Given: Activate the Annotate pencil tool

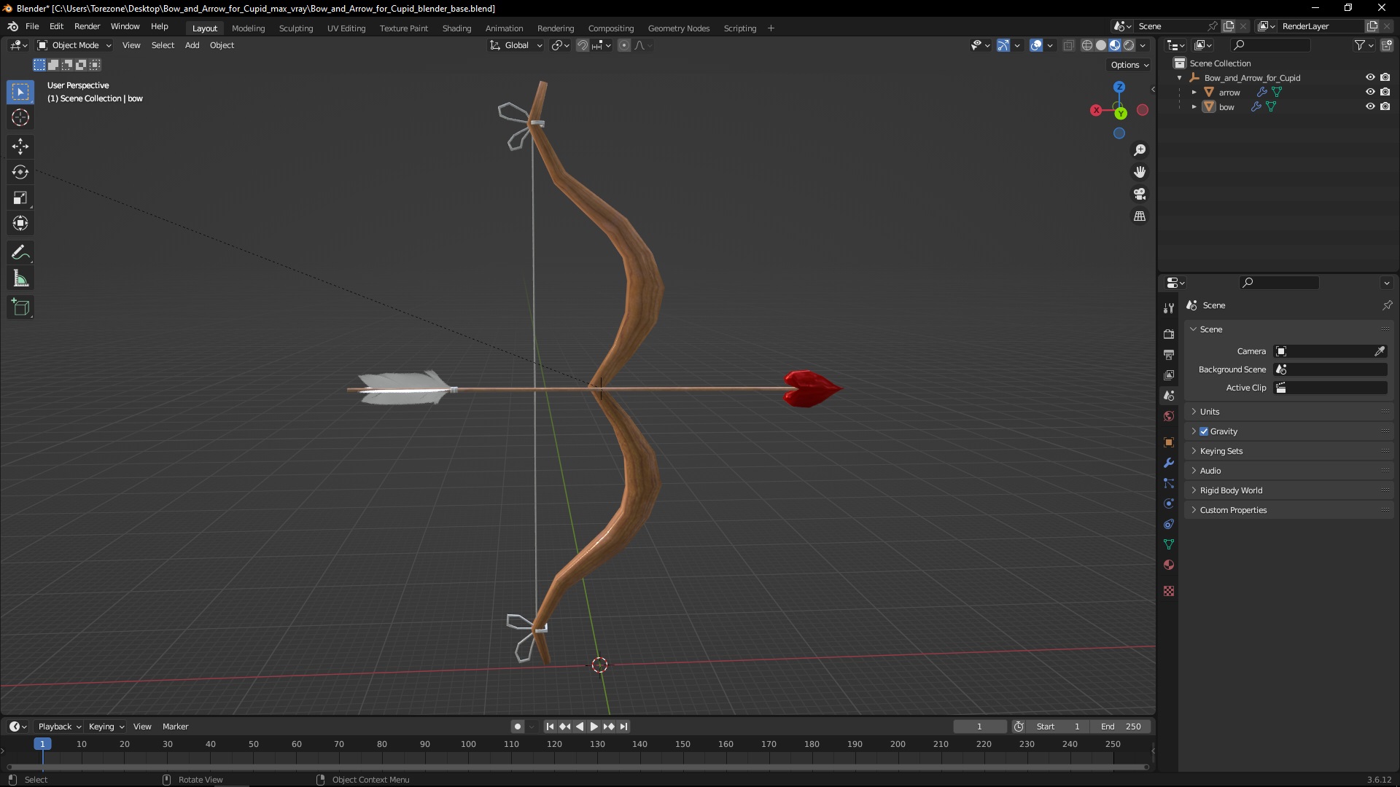Looking at the screenshot, I should point(20,253).
